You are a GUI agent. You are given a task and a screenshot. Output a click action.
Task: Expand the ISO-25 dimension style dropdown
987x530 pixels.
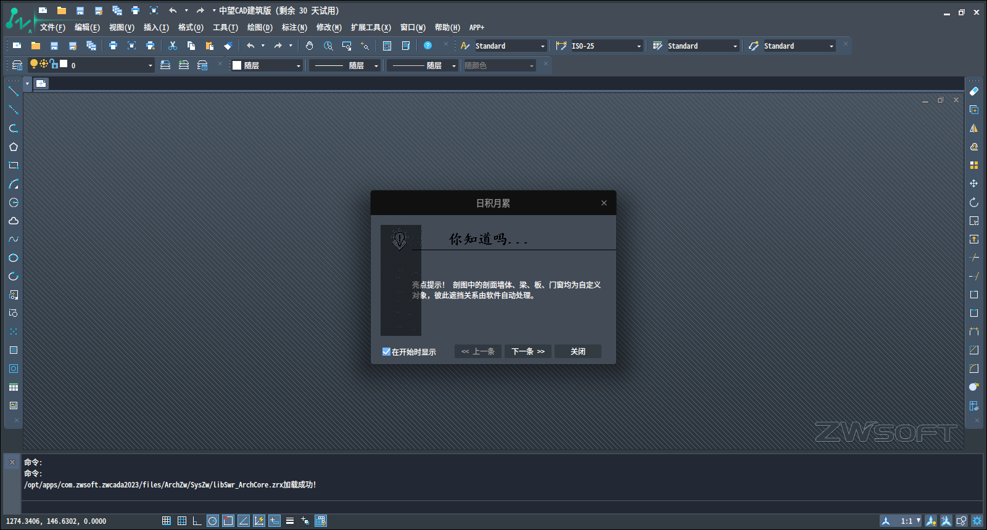point(639,46)
